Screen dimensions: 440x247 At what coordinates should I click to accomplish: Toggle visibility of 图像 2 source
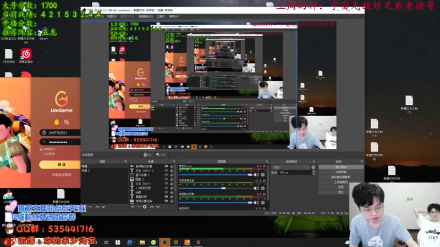pos(166,179)
